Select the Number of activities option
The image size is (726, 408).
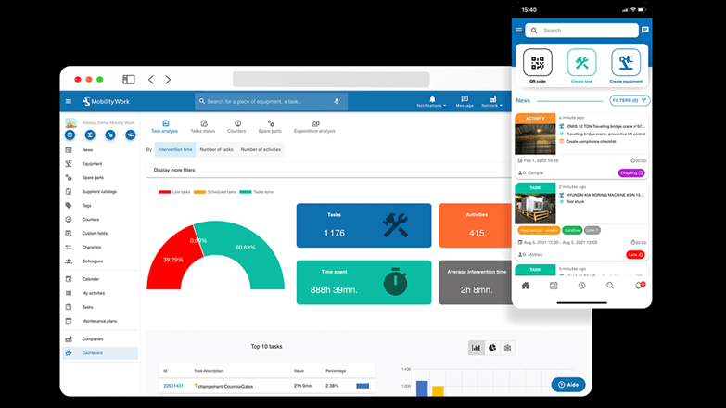[x=261, y=149]
